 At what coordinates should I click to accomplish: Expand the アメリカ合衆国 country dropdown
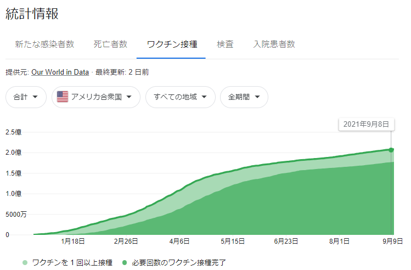pyautogui.click(x=96, y=97)
